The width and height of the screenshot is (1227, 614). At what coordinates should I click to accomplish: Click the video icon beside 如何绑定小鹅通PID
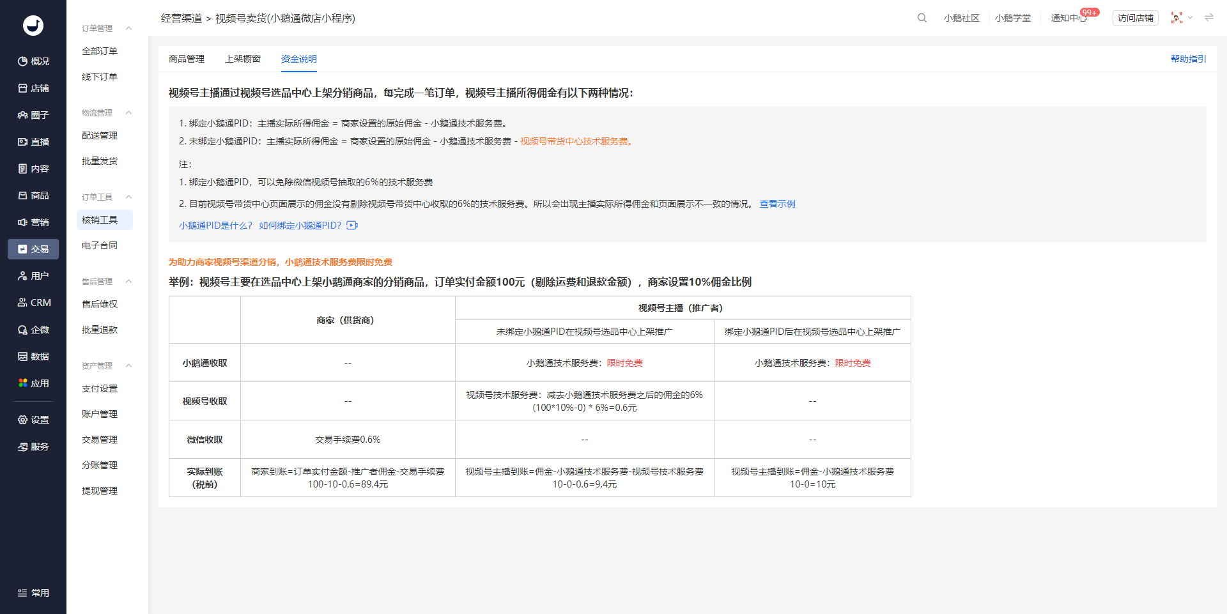[352, 226]
